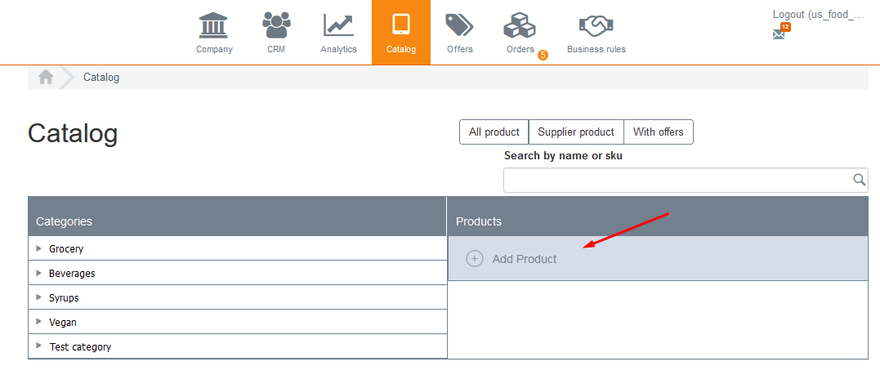Expand the Beverages category arrow
This screenshot has width=880, height=375.
click(x=39, y=273)
